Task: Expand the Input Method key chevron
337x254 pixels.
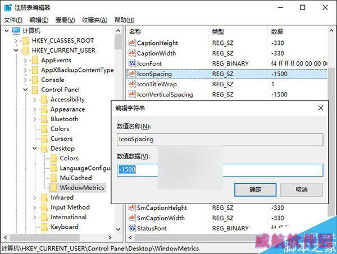Action: [x=35, y=207]
